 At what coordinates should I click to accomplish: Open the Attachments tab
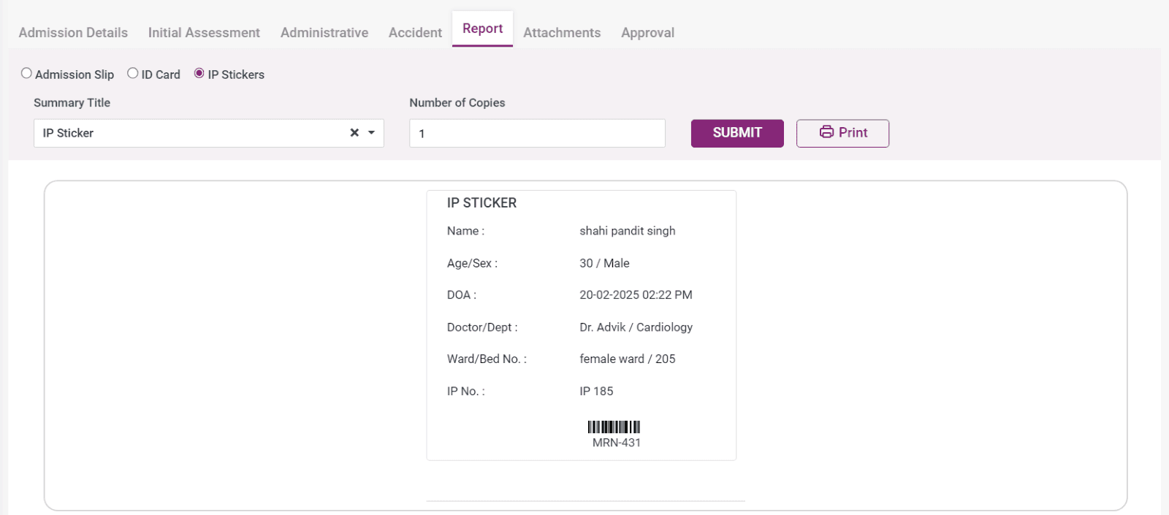[562, 33]
